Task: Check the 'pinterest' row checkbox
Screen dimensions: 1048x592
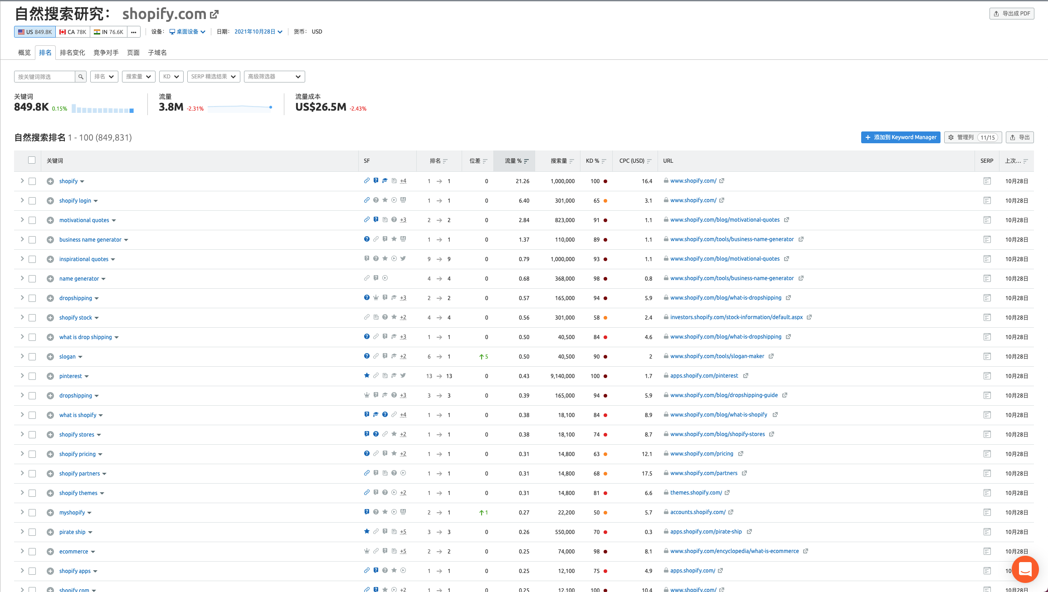Action: point(32,376)
